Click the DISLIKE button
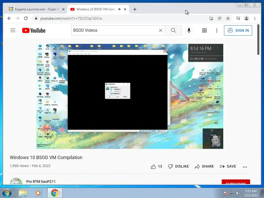264x198 pixels. point(178,167)
